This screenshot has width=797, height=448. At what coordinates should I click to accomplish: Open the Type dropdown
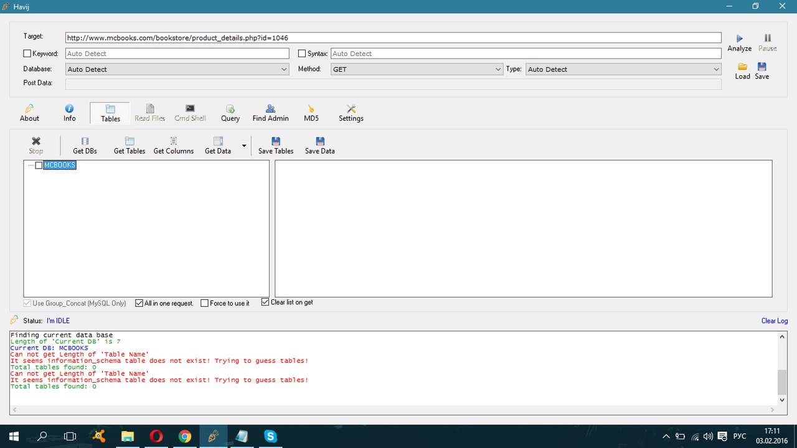623,70
